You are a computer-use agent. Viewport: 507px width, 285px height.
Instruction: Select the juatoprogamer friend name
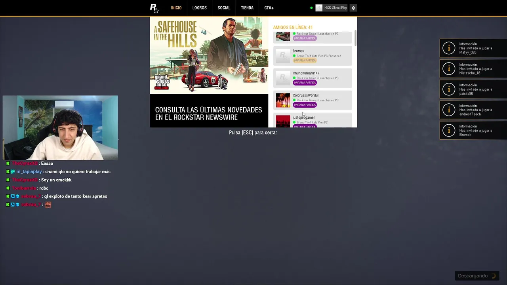point(304,118)
